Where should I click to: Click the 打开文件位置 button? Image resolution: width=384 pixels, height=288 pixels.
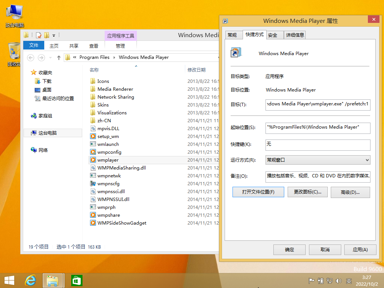tap(258, 192)
